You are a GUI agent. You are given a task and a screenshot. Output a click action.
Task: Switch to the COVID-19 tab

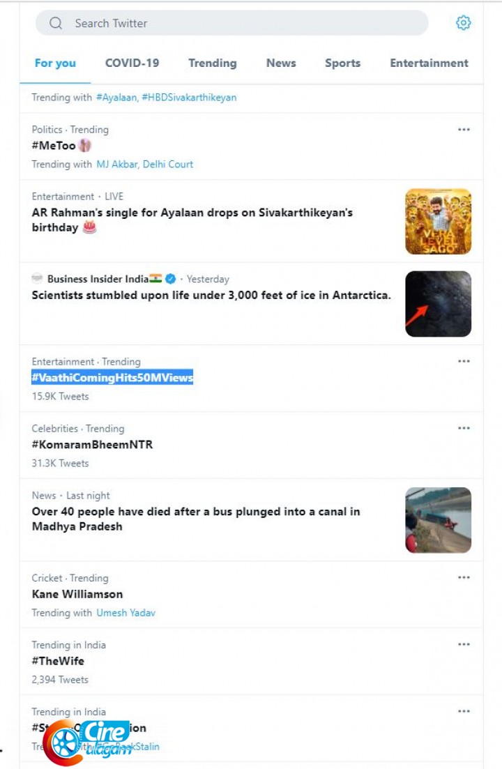[132, 63]
